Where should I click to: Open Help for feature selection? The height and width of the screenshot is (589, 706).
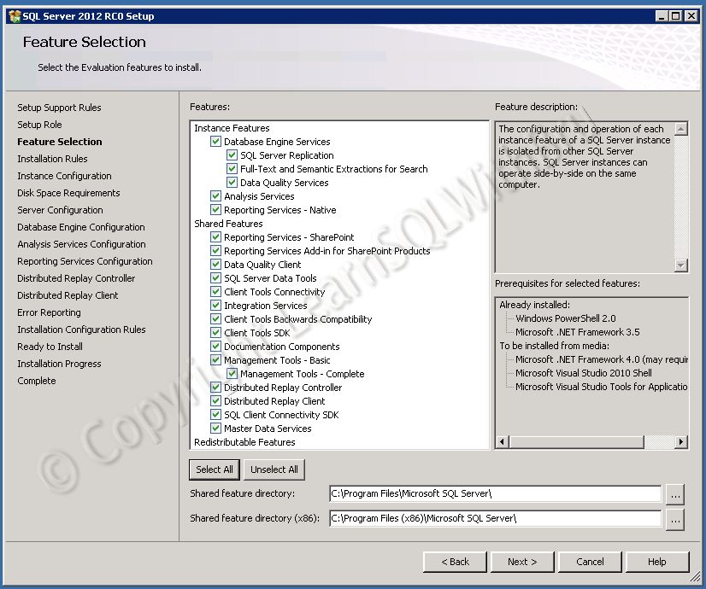tap(657, 562)
